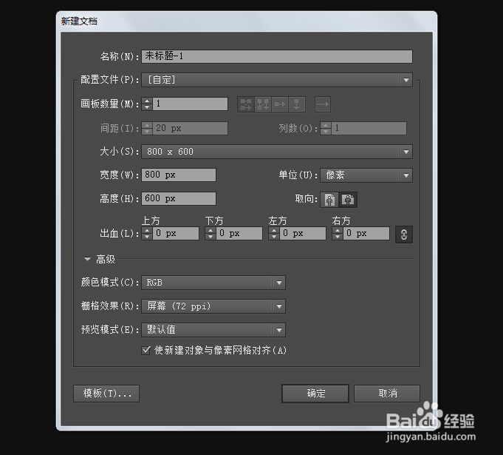Image resolution: width=503 pixels, height=455 pixels.
Task: Select arrange by column artboard icon
Action: (297, 104)
